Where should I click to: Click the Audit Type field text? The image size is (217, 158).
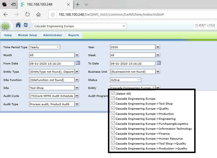click(52, 104)
